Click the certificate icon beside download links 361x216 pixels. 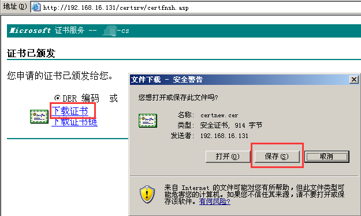coord(39,117)
